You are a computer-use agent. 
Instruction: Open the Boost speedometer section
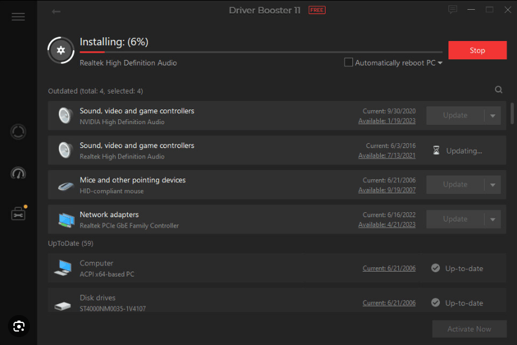click(18, 173)
